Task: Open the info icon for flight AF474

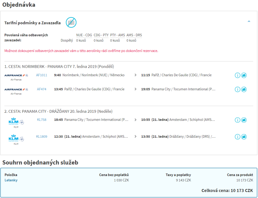Action: click(238, 89)
